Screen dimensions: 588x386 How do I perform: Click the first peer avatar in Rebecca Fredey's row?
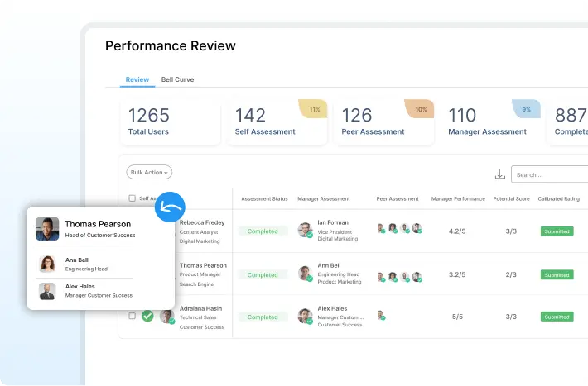[x=380, y=229]
